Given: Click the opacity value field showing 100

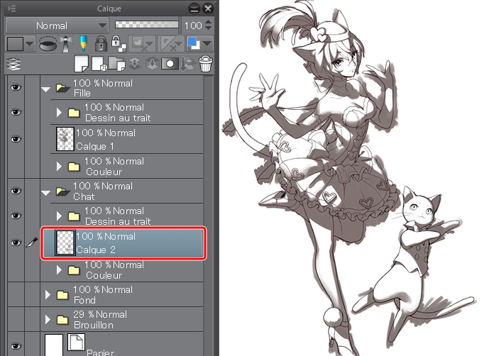Looking at the screenshot, I should pyautogui.click(x=193, y=26).
